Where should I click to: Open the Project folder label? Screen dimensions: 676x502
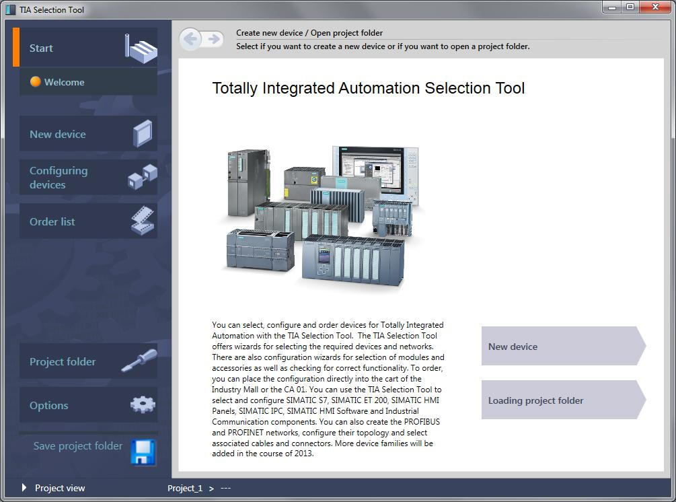point(63,361)
